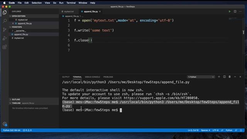Select Python 3.8.1 64-bit interpreter in status bar
Image resolution: width=247 pixels, height=139 pixels.
pos(12,131)
